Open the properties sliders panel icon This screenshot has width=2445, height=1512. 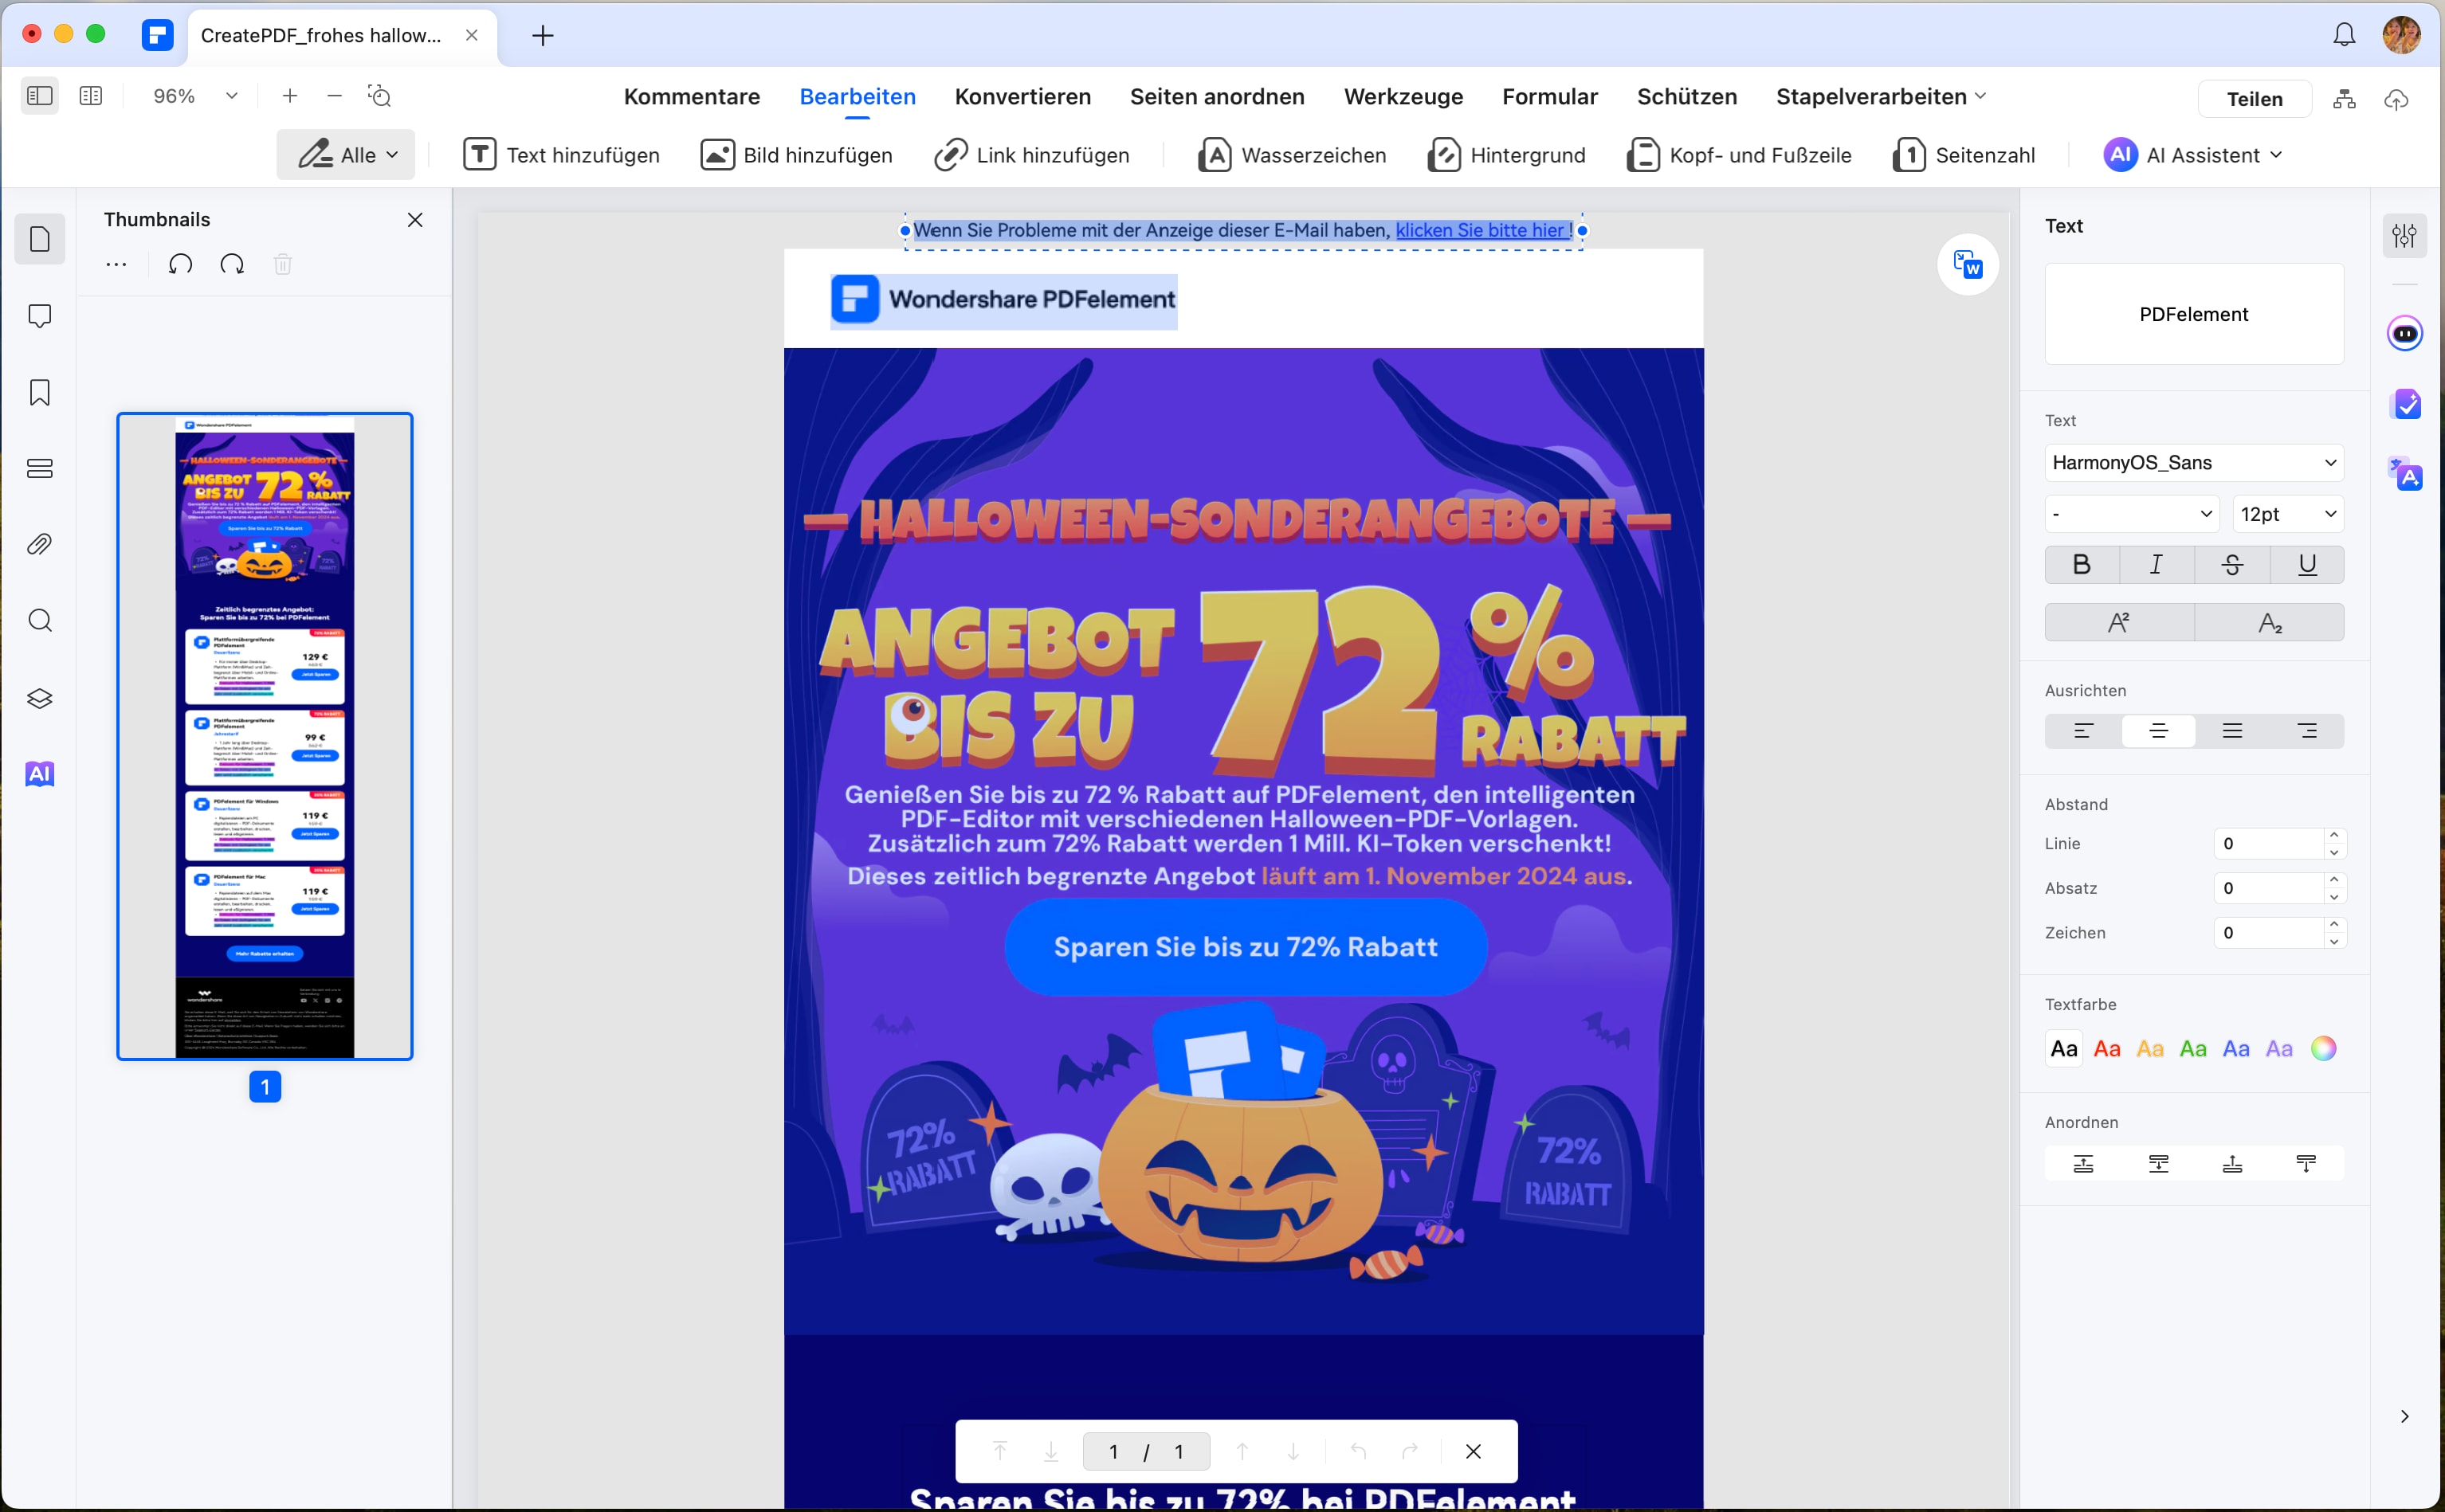click(x=2404, y=236)
